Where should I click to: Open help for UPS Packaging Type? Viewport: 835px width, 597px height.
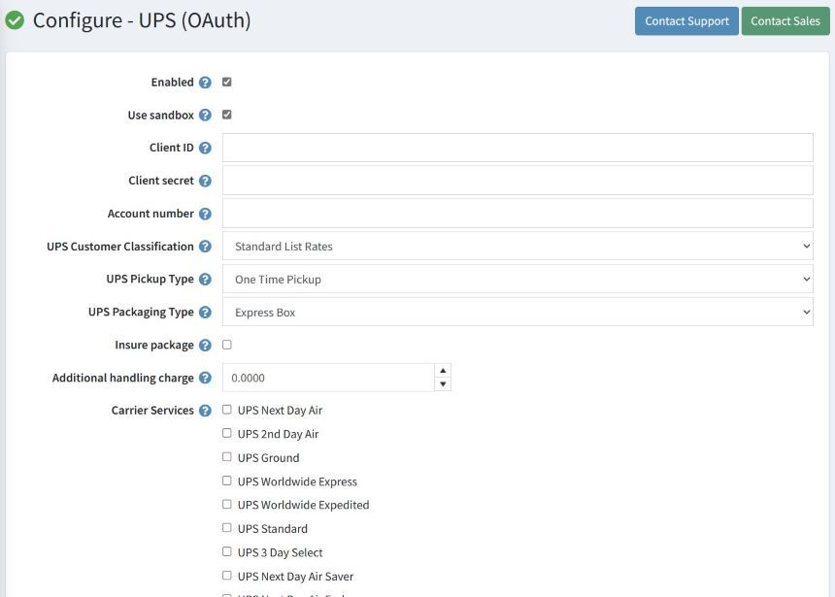pyautogui.click(x=205, y=313)
